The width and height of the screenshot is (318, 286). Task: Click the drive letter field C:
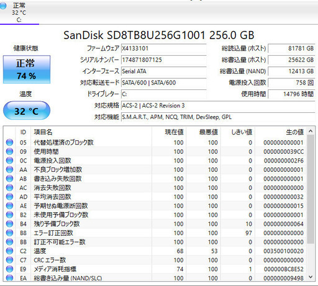[163, 94]
